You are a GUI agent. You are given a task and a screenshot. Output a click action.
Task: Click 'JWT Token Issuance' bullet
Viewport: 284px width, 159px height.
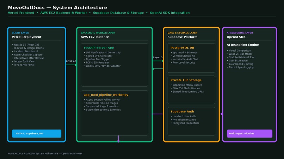[183, 120]
